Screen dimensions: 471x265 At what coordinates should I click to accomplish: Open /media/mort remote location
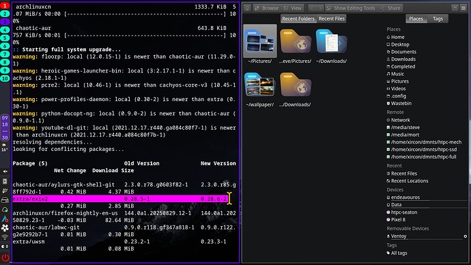[403, 135]
